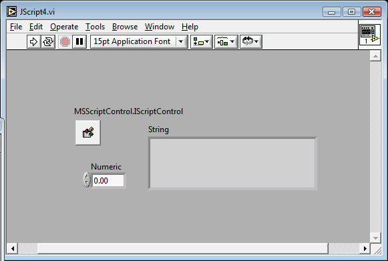Click the Pause button in toolbar
The width and height of the screenshot is (388, 261).
[x=79, y=41]
